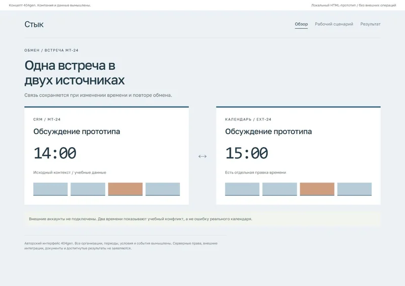Click the two-way arrow icon between the cards
The width and height of the screenshot is (405, 286).
click(202, 156)
